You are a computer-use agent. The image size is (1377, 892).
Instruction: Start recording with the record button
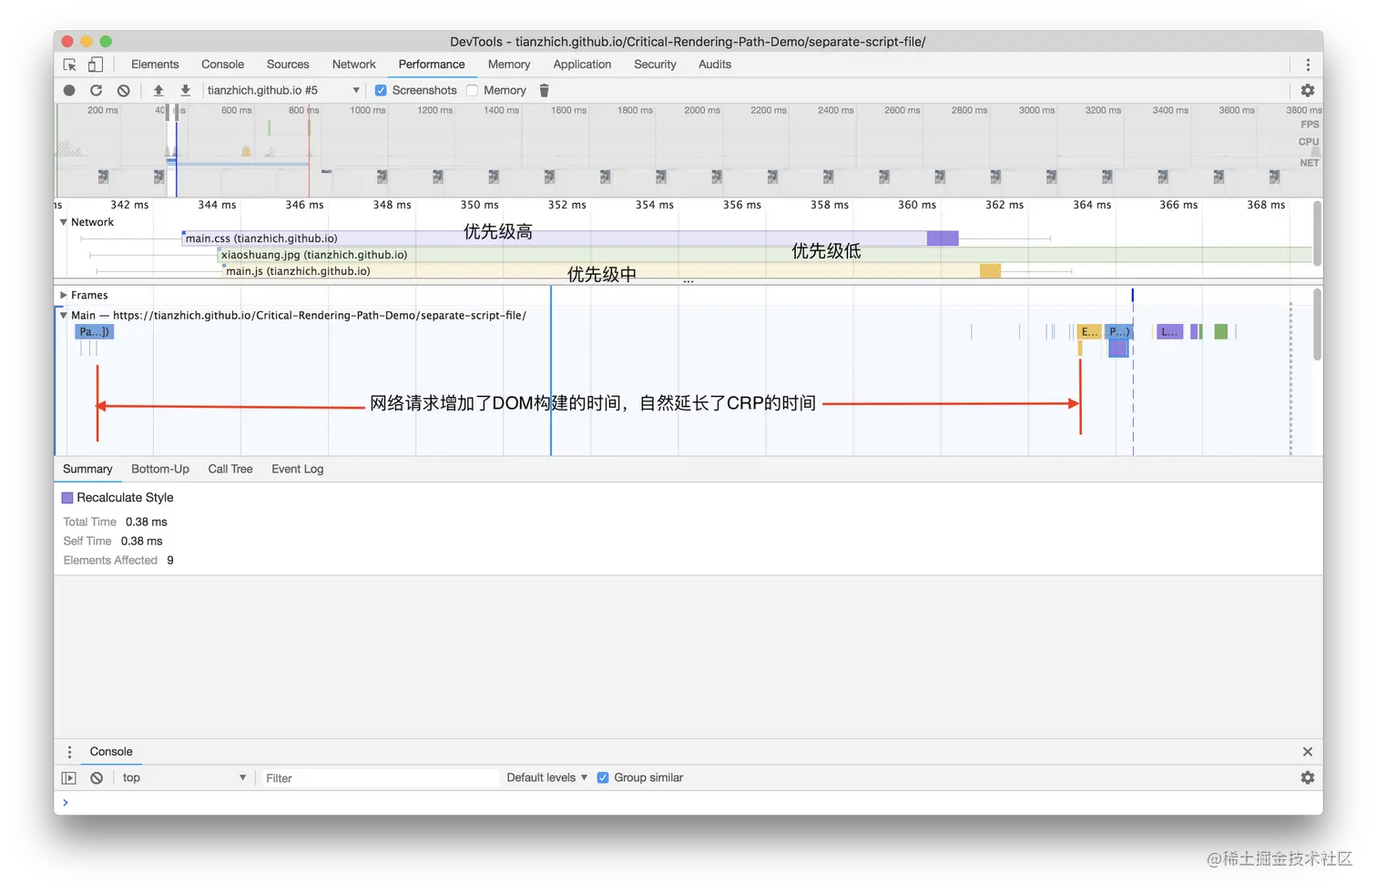(69, 90)
